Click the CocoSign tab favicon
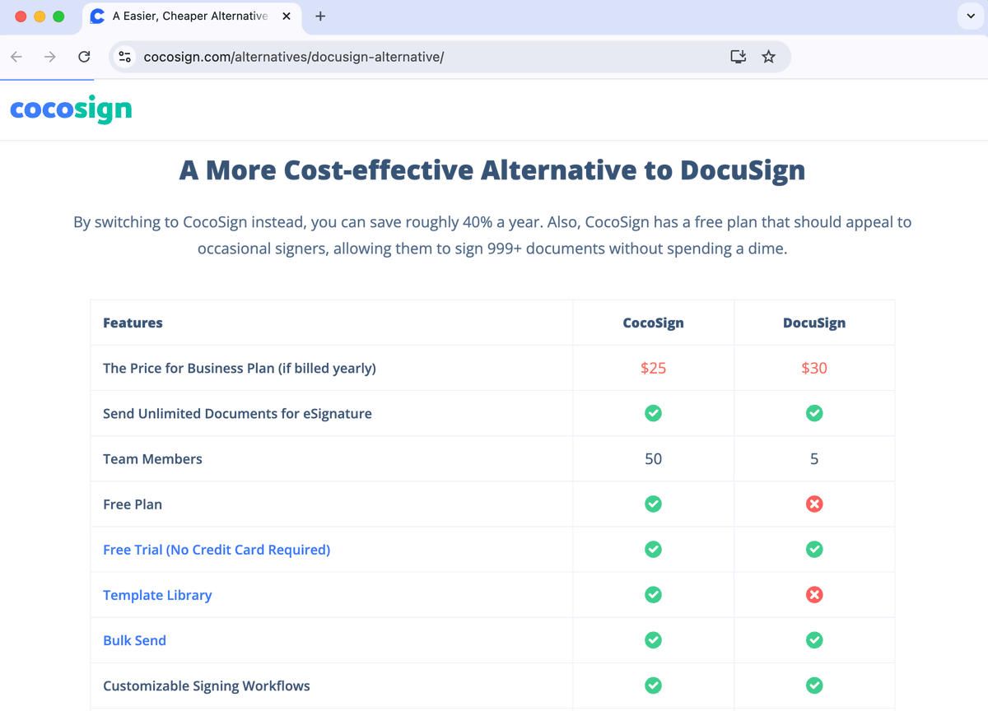Screen dimensions: 988x711 click(97, 16)
